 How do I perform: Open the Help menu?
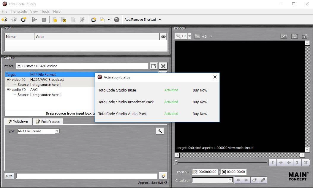57,12
